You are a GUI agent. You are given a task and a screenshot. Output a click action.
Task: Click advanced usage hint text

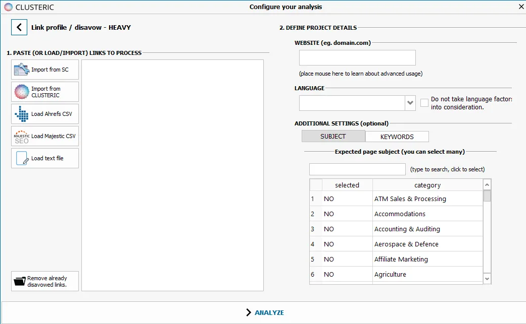coord(361,74)
